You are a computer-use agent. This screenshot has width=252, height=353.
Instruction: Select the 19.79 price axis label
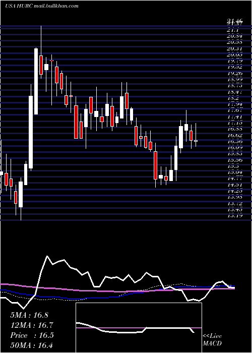[x=235, y=61]
